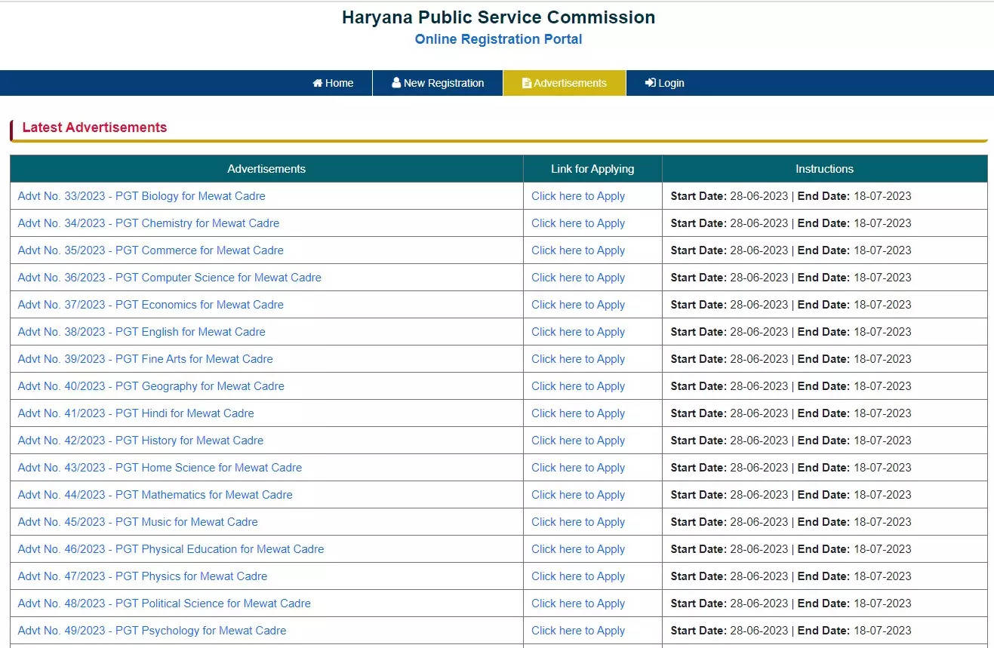Select the dates text in PGT Economics row
The height and width of the screenshot is (648, 994).
[791, 305]
